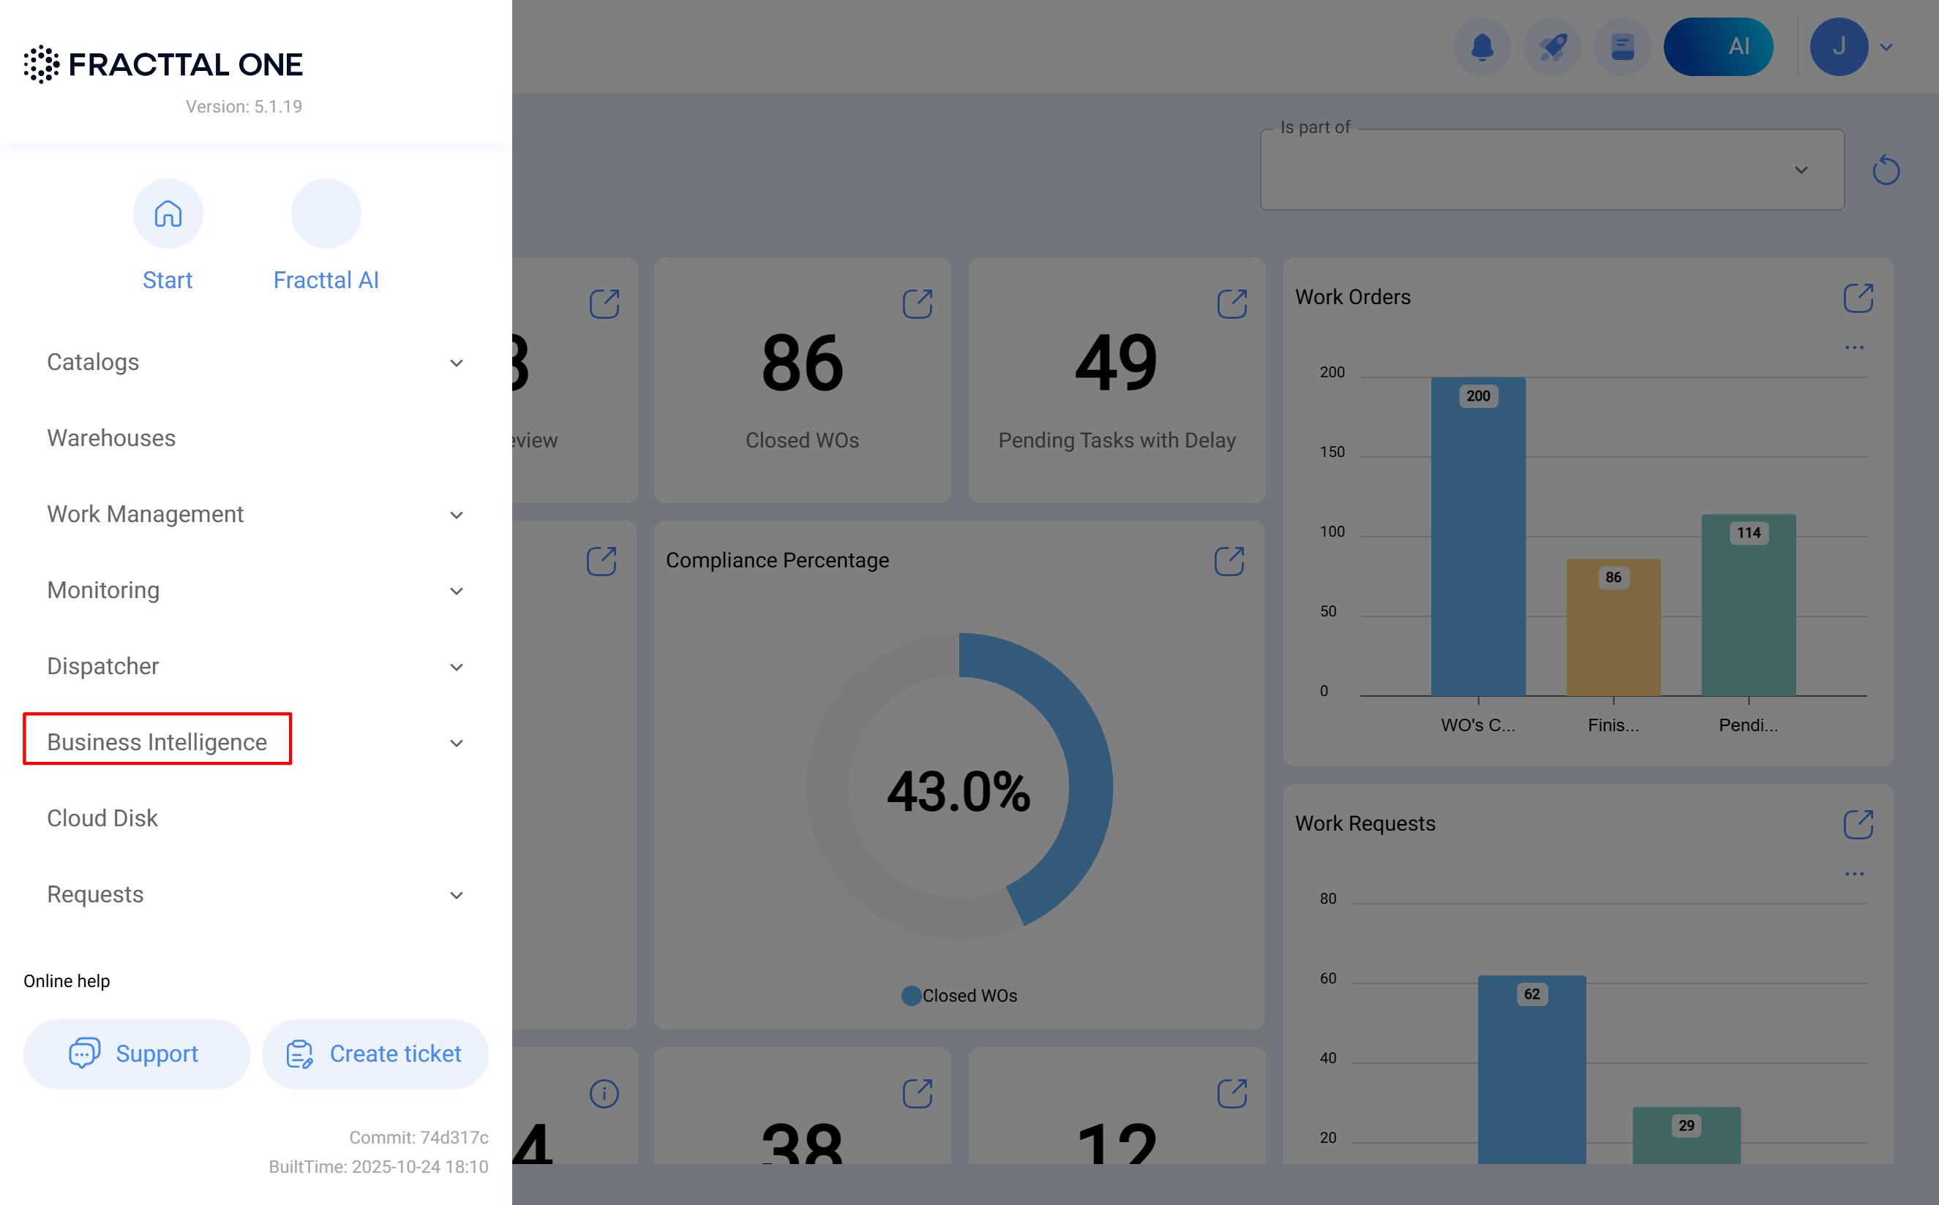This screenshot has height=1205, width=1939.
Task: Open Work Orders chart in new view
Action: pyautogui.click(x=1858, y=298)
